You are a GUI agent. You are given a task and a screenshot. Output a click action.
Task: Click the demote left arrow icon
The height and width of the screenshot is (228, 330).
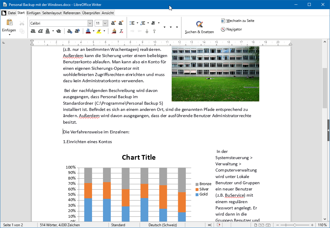coord(139,31)
